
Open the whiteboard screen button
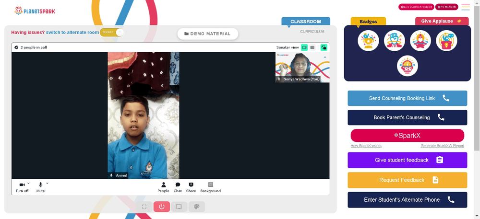[179, 207]
